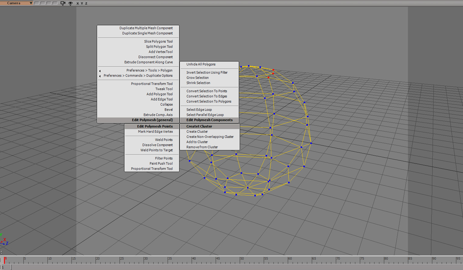This screenshot has width=463, height=270.
Task: Choose Create Non-Overlapping Cluster
Action: click(x=210, y=137)
